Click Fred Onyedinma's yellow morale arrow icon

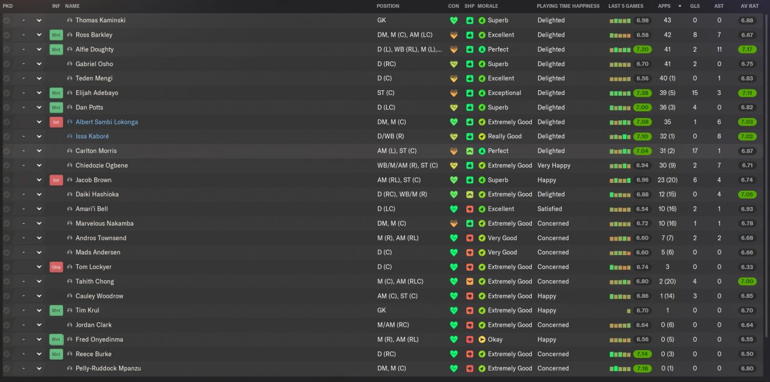tap(482, 339)
